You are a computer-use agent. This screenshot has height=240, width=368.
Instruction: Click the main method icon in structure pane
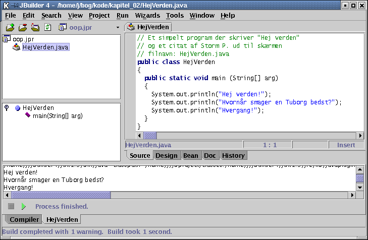(28, 116)
